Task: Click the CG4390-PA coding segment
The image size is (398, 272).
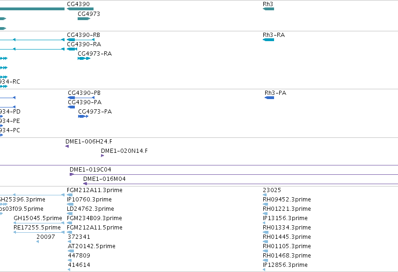Action: pos(72,107)
